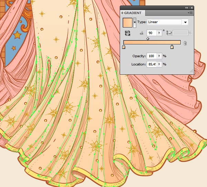Close the Gradient panel
Viewport: 207px width, 187px height.
point(191,8)
